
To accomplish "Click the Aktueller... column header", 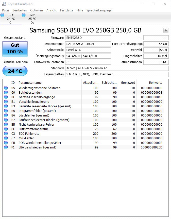I will tap(91, 82).
